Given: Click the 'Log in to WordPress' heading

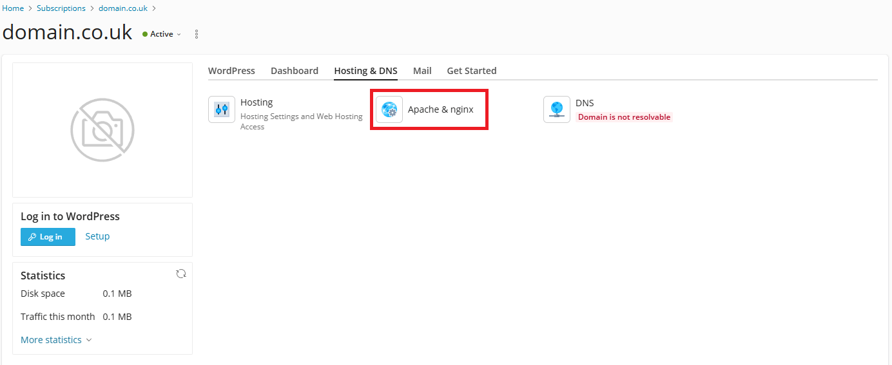Looking at the screenshot, I should [x=70, y=216].
